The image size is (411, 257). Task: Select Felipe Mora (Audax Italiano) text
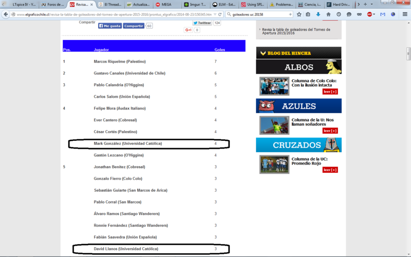(x=120, y=108)
